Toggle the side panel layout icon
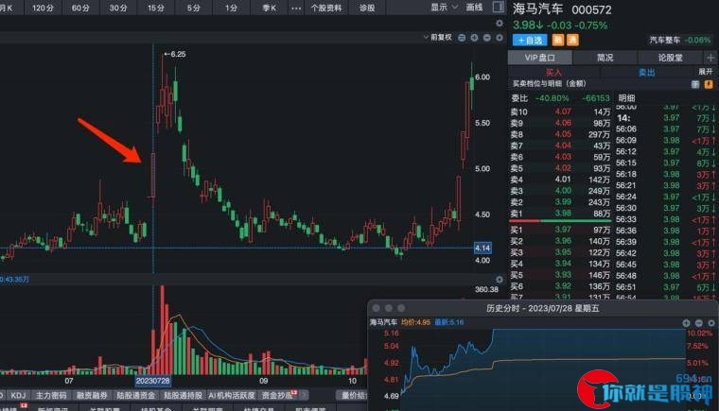 pos(498,7)
